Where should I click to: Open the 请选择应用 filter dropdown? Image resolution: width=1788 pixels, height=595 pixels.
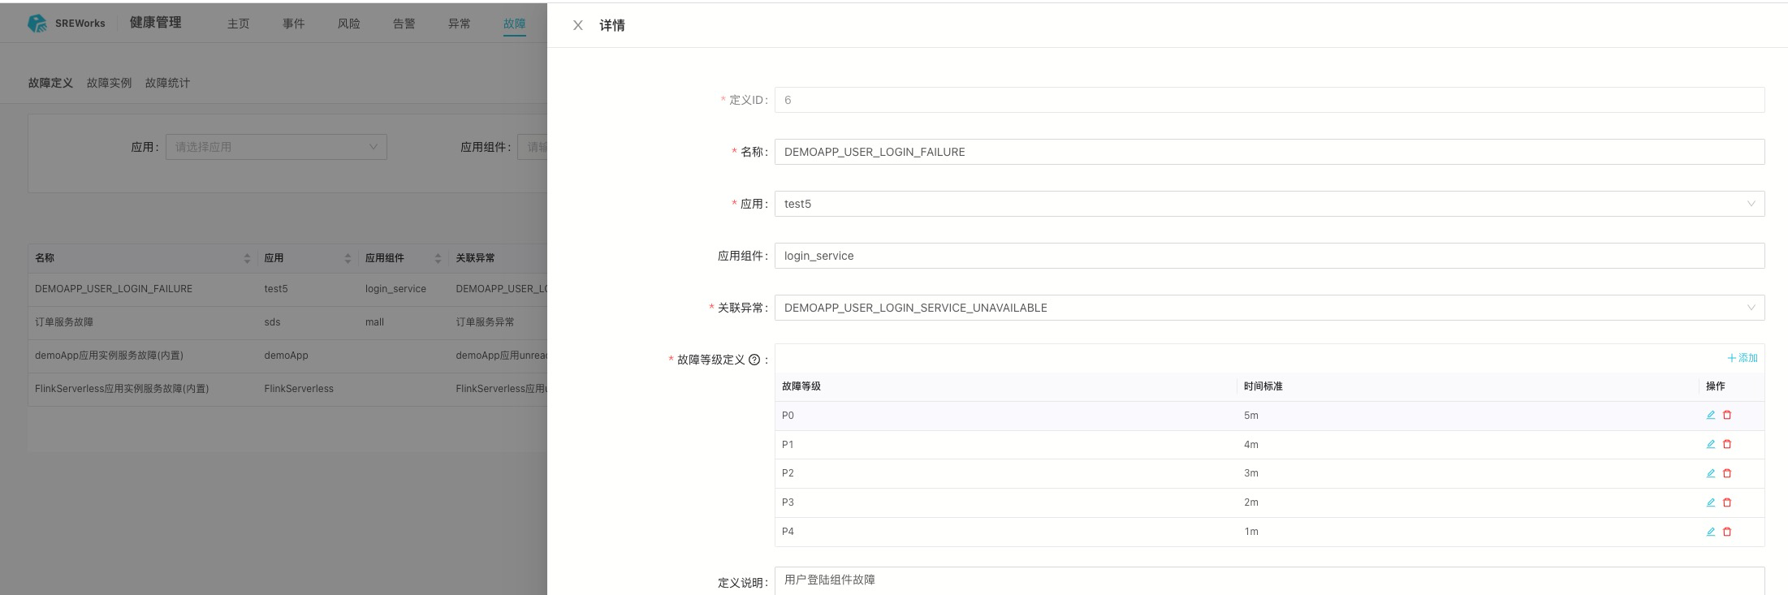276,147
